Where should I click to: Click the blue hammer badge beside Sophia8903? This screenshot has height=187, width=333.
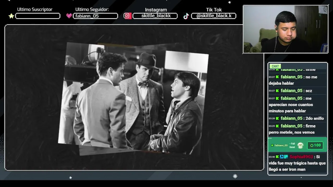282,157
